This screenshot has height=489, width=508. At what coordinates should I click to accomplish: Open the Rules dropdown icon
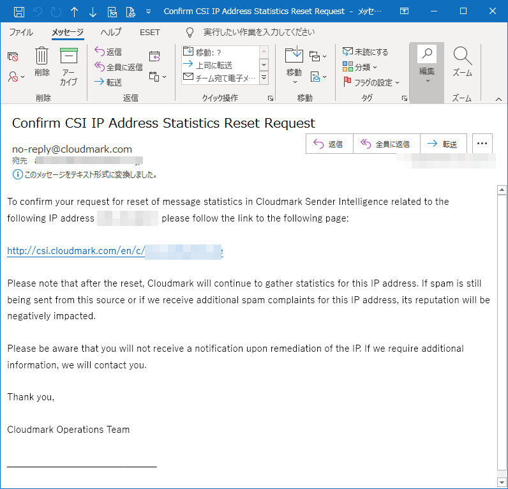pos(318,56)
